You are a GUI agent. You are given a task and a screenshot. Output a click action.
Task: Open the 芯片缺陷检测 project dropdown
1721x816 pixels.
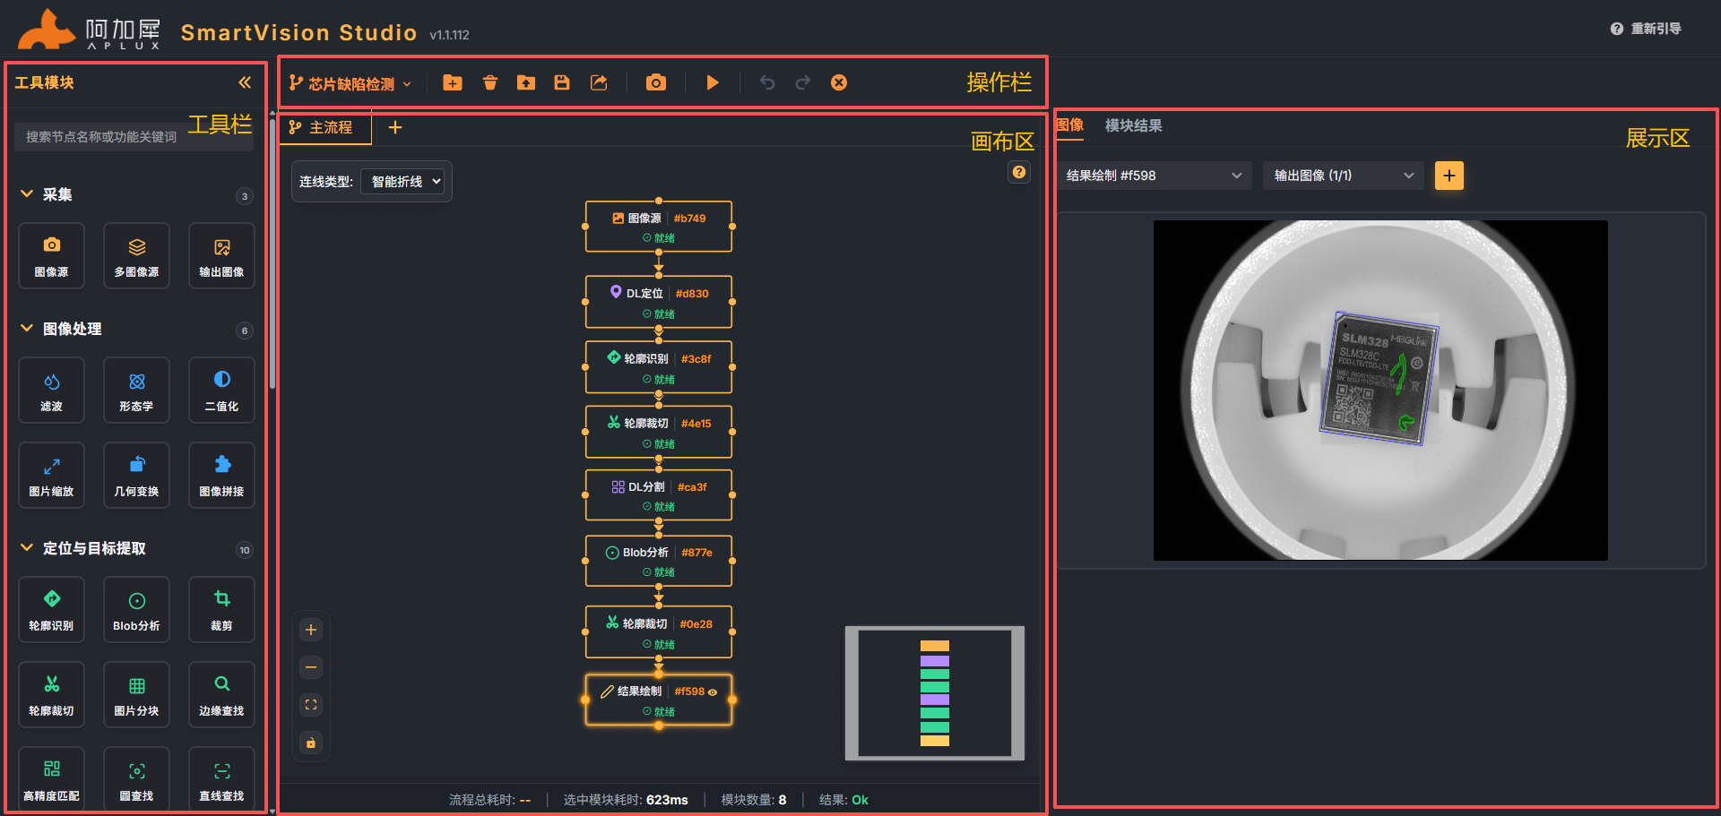pyautogui.click(x=350, y=83)
